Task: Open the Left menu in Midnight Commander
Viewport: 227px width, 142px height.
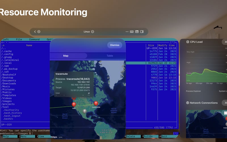Action: point(6,39)
